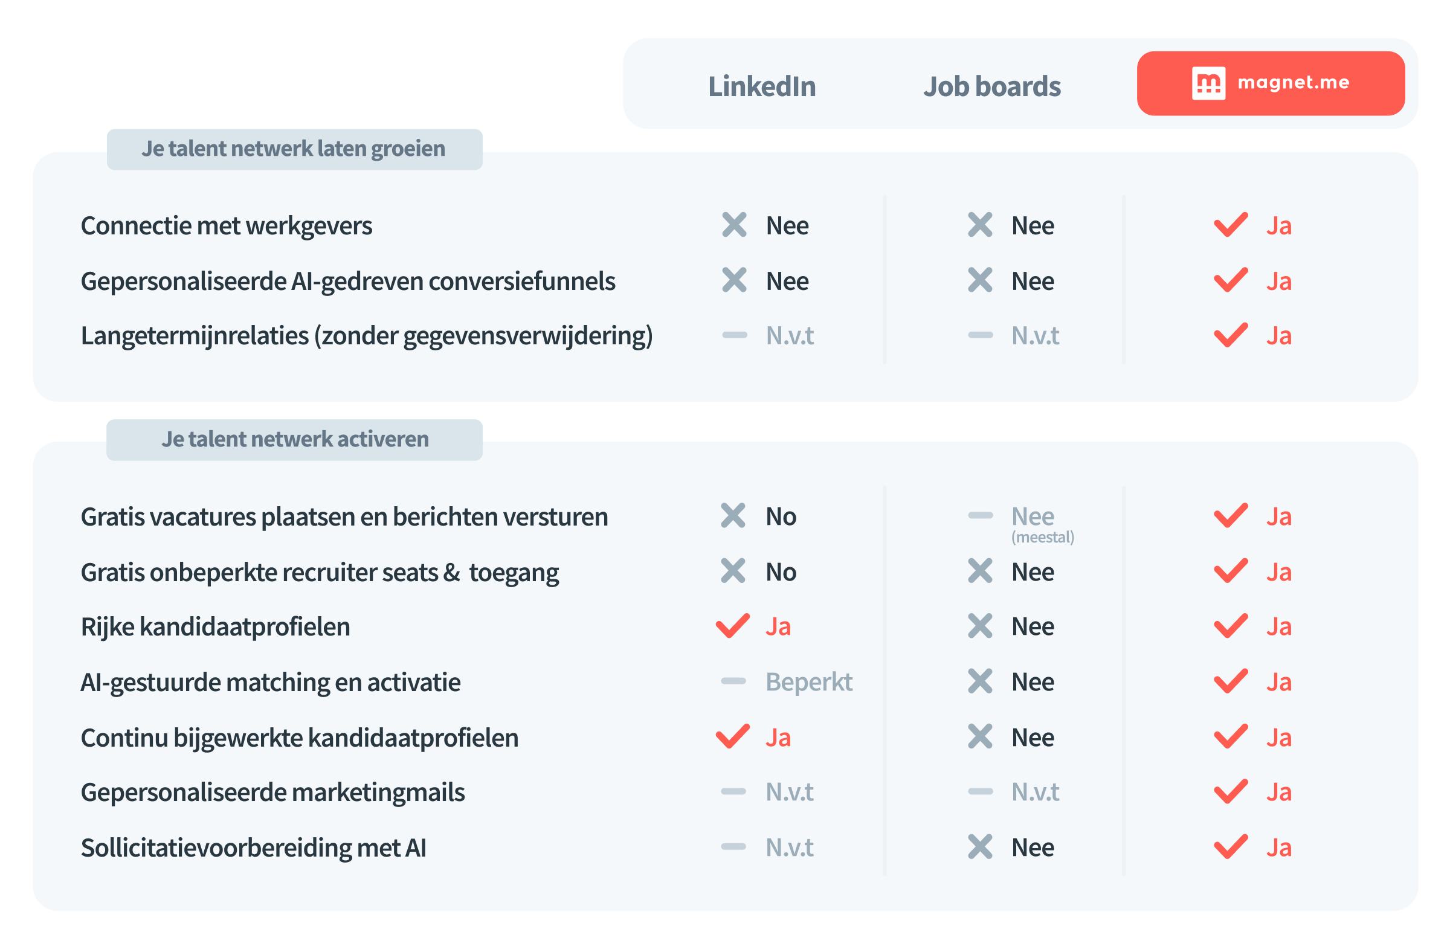Click magnet.me's checkmark for Connectie met werkgevers
Image resolution: width=1450 pixels, height=949 pixels.
pyautogui.click(x=1230, y=225)
